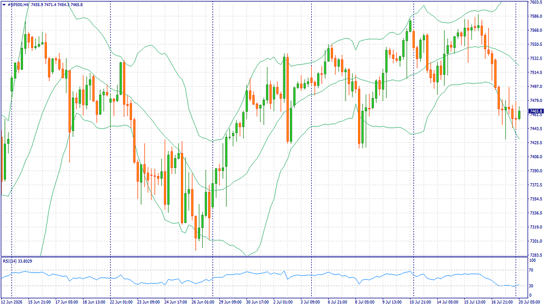
Task: Select the 7465.8 current price tag
Action: tap(536, 111)
